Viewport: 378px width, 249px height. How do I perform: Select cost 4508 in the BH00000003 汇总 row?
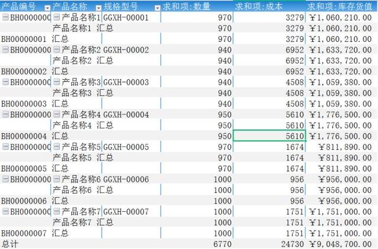(295, 104)
